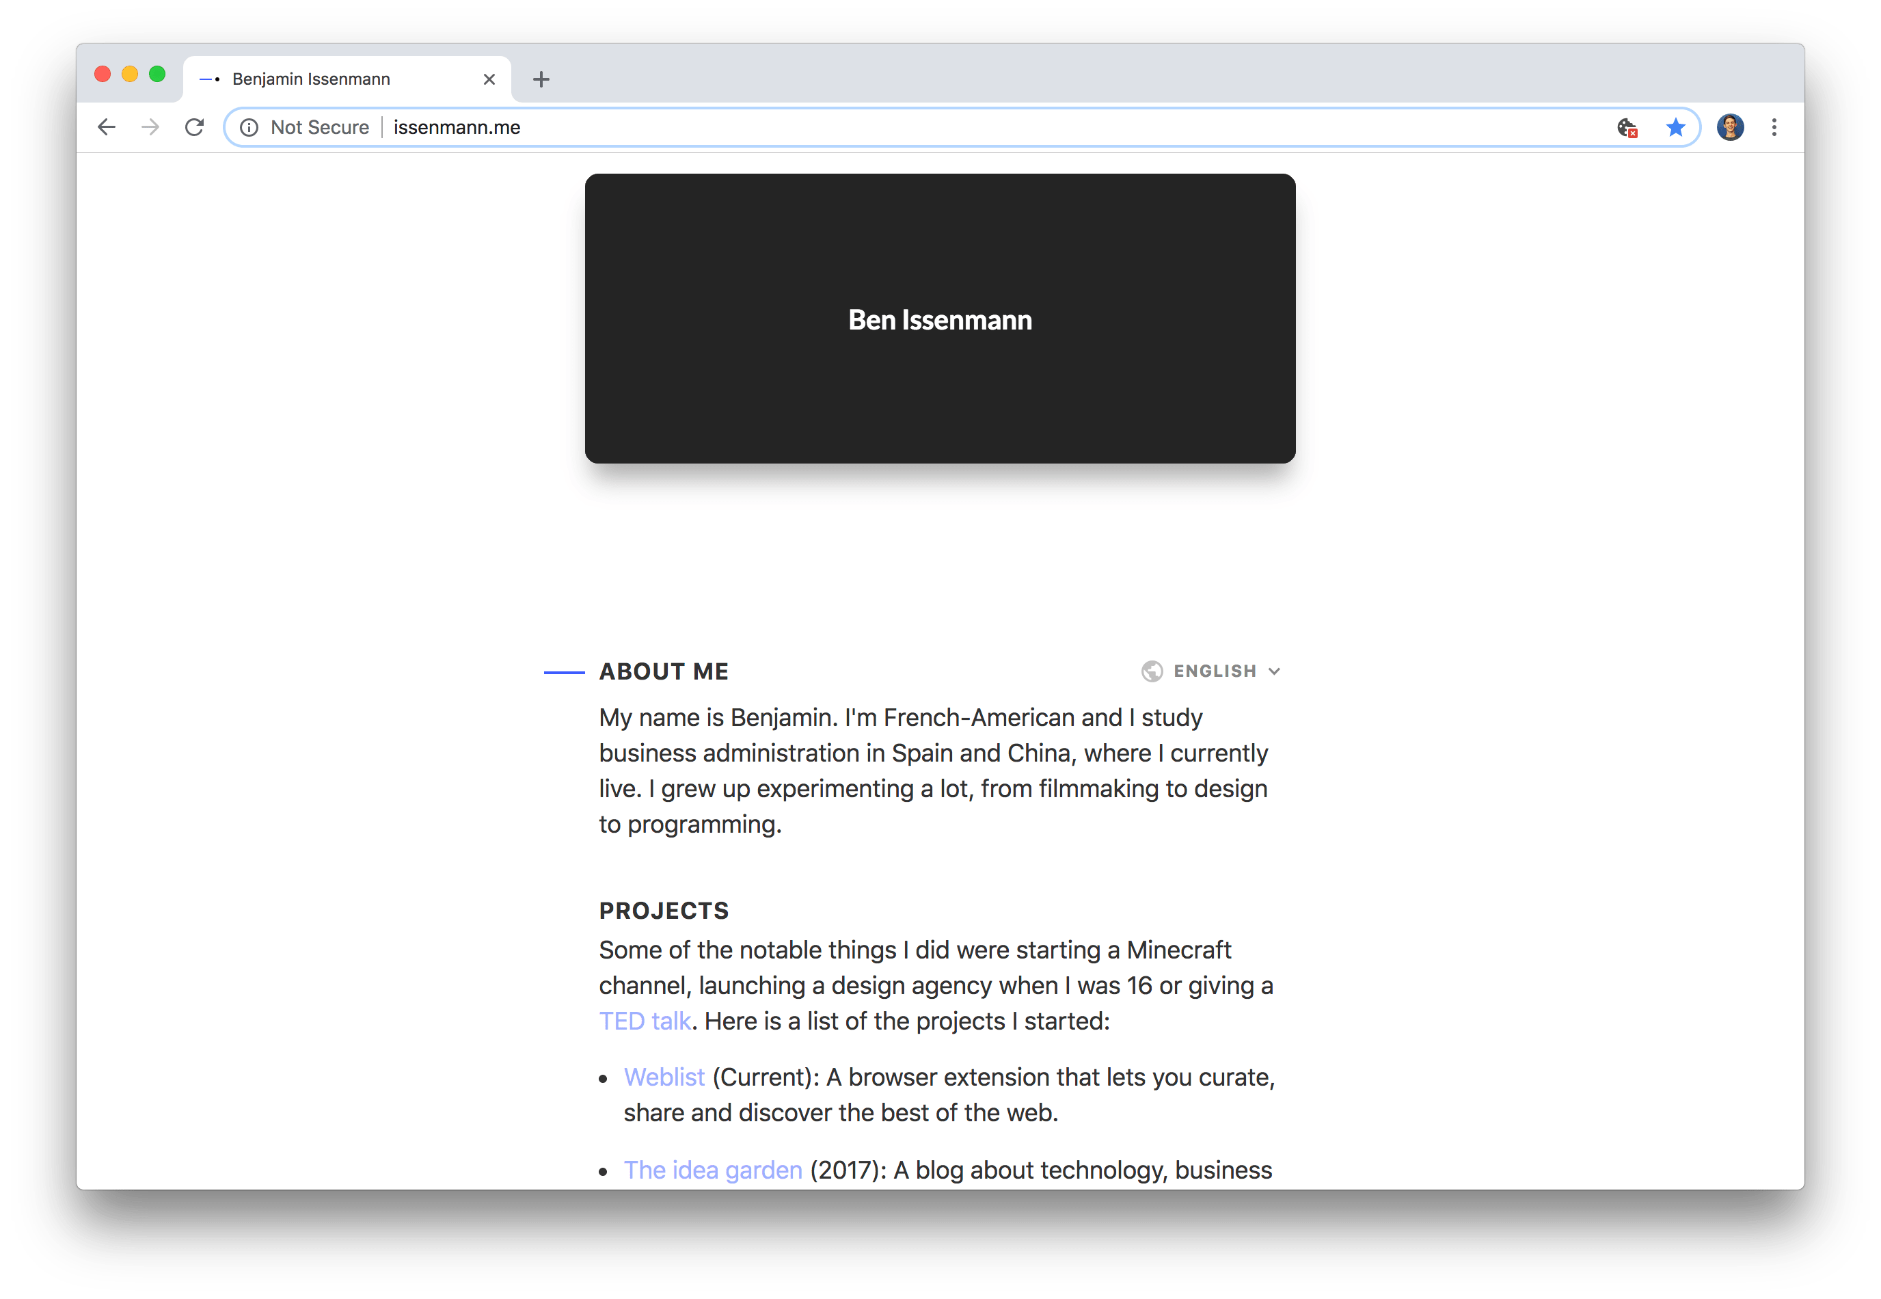Screen dimensions: 1881x1299
Task: Click the PROJECTS heading
Action: (x=664, y=911)
